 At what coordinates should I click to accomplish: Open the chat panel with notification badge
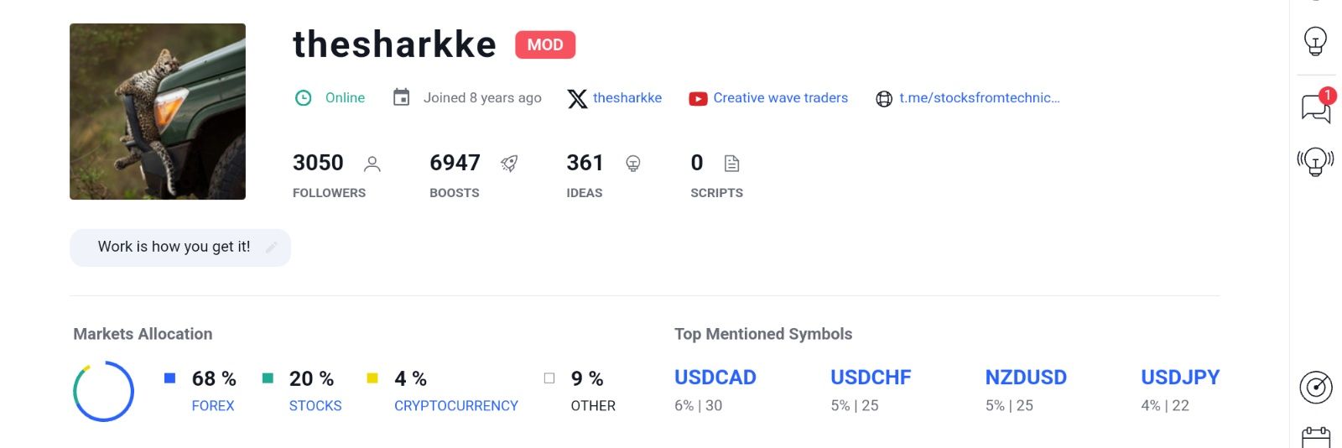point(1315,108)
